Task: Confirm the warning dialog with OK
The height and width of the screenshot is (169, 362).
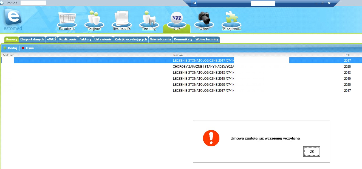Action: pos(312,152)
